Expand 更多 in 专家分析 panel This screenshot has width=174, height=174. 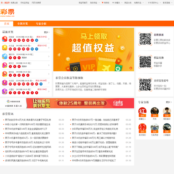(x=168, y=102)
